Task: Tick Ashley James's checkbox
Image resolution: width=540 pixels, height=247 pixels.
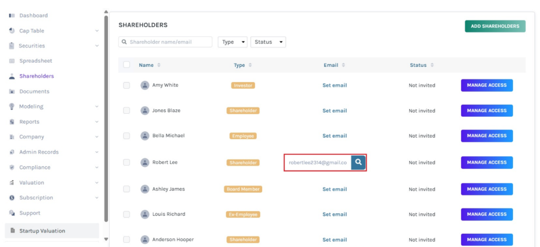Action: 127,189
